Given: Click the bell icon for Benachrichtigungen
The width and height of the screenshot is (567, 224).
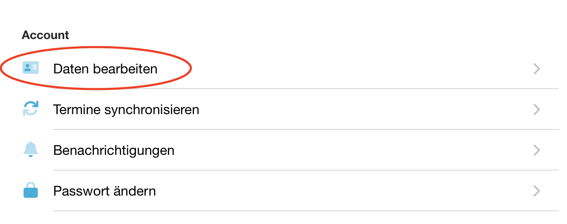Looking at the screenshot, I should pyautogui.click(x=30, y=149).
